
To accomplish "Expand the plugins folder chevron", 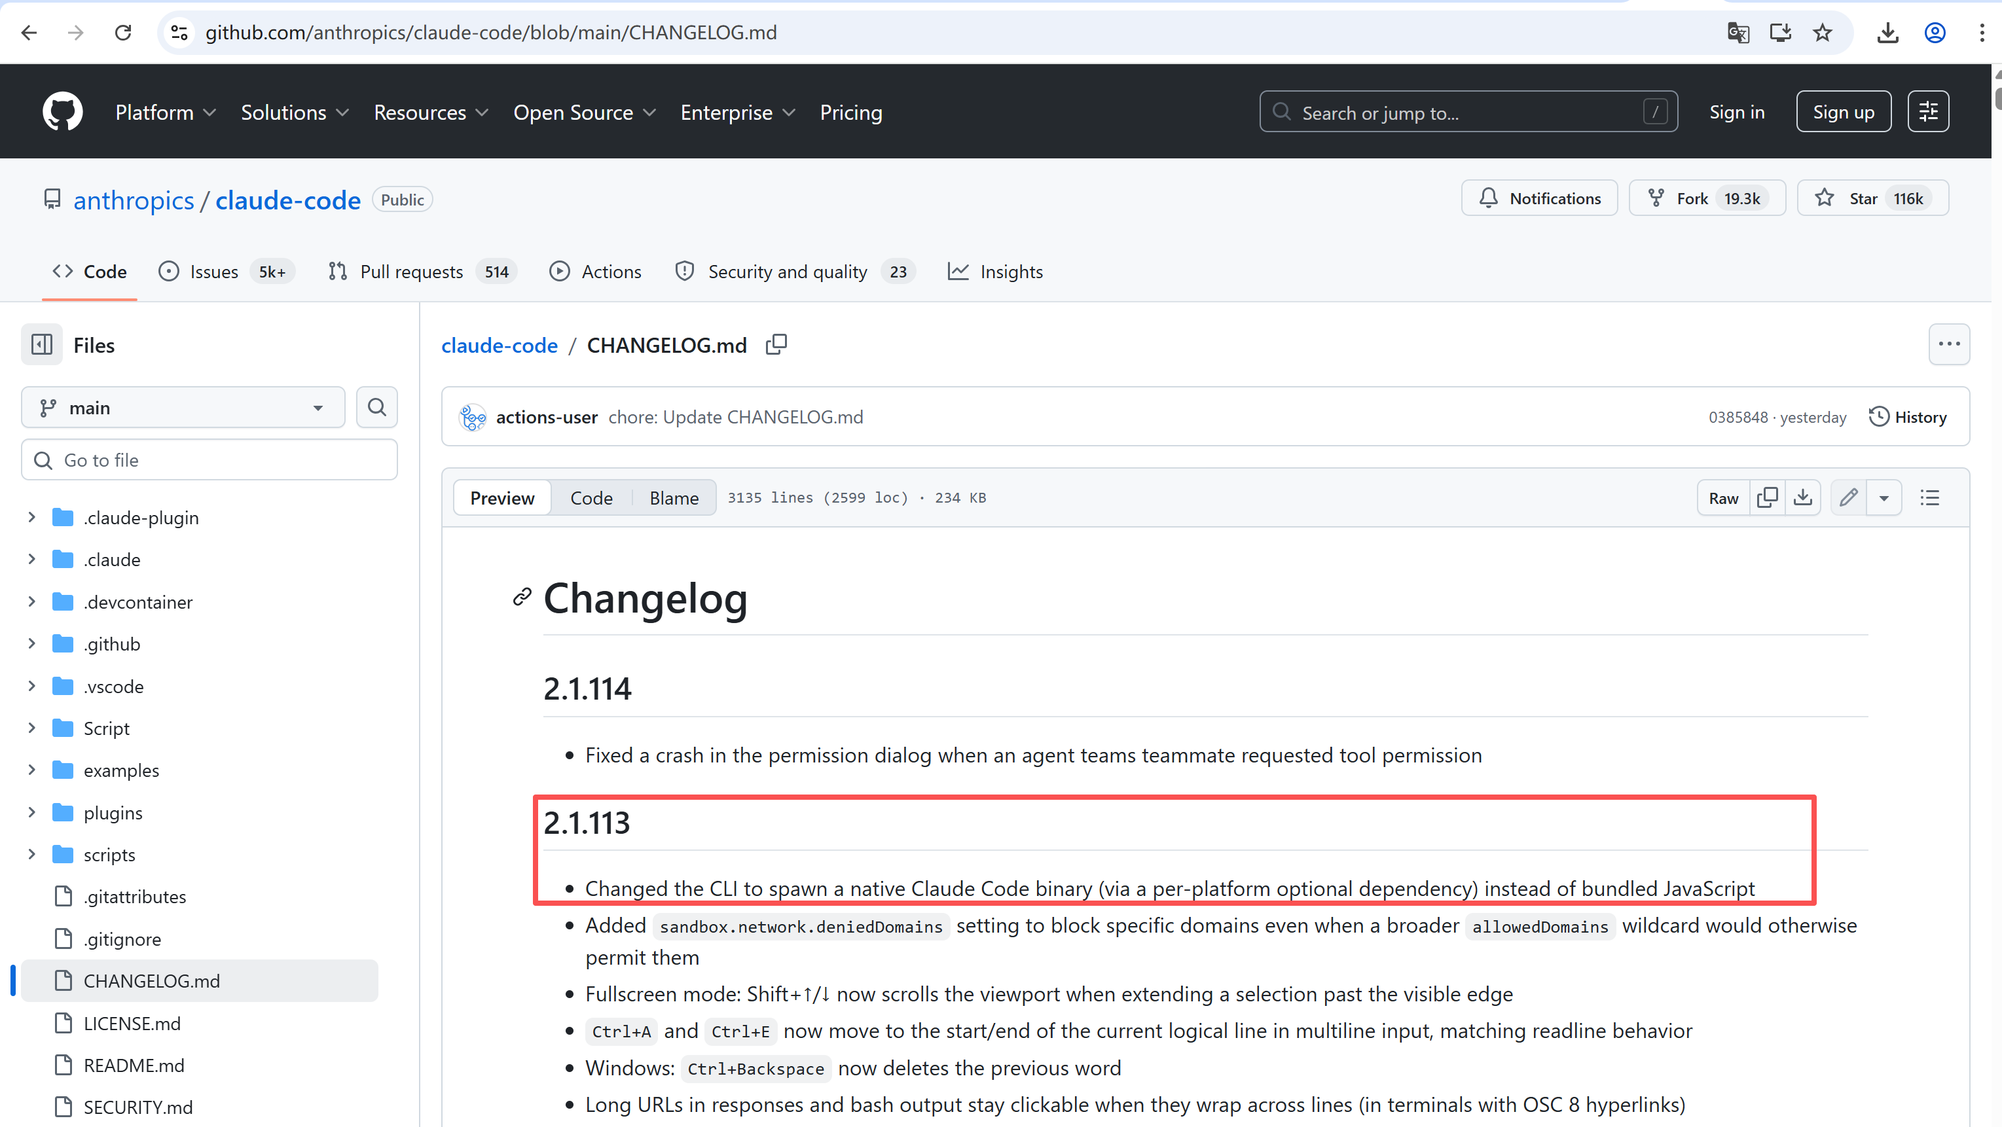I will point(31,812).
